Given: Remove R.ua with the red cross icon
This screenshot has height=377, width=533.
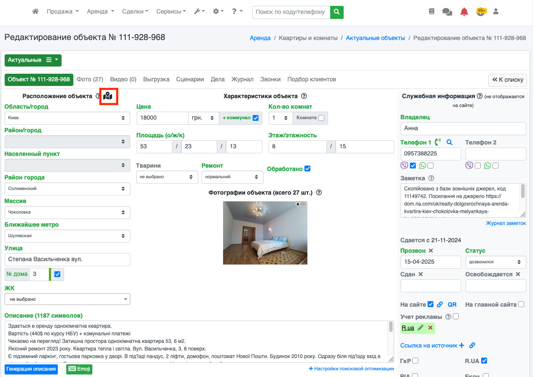Looking at the screenshot, I should 430,328.
